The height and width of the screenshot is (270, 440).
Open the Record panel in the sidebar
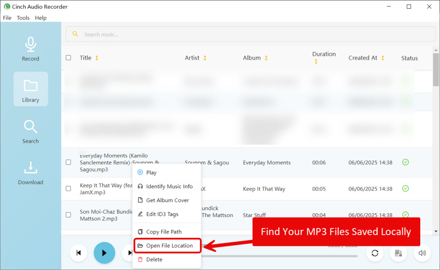click(x=31, y=49)
